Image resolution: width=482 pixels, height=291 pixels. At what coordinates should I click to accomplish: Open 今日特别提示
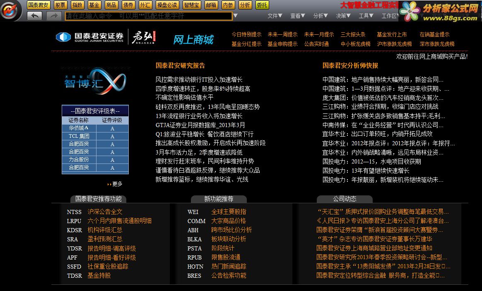click(246, 34)
